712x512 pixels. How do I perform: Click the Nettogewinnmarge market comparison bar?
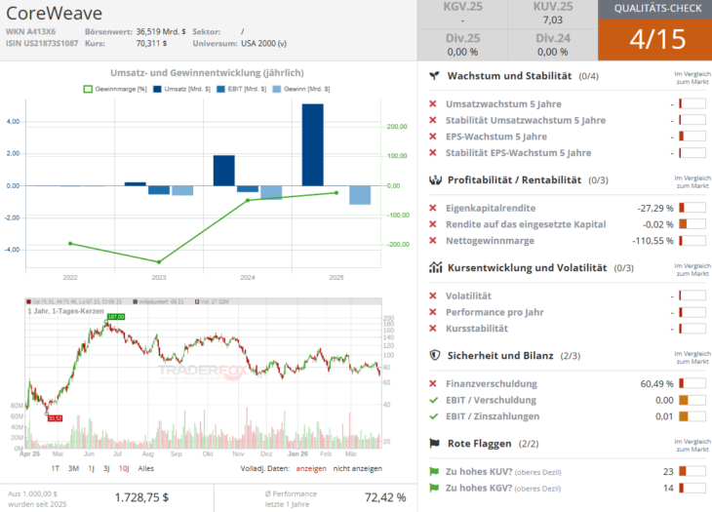point(692,240)
